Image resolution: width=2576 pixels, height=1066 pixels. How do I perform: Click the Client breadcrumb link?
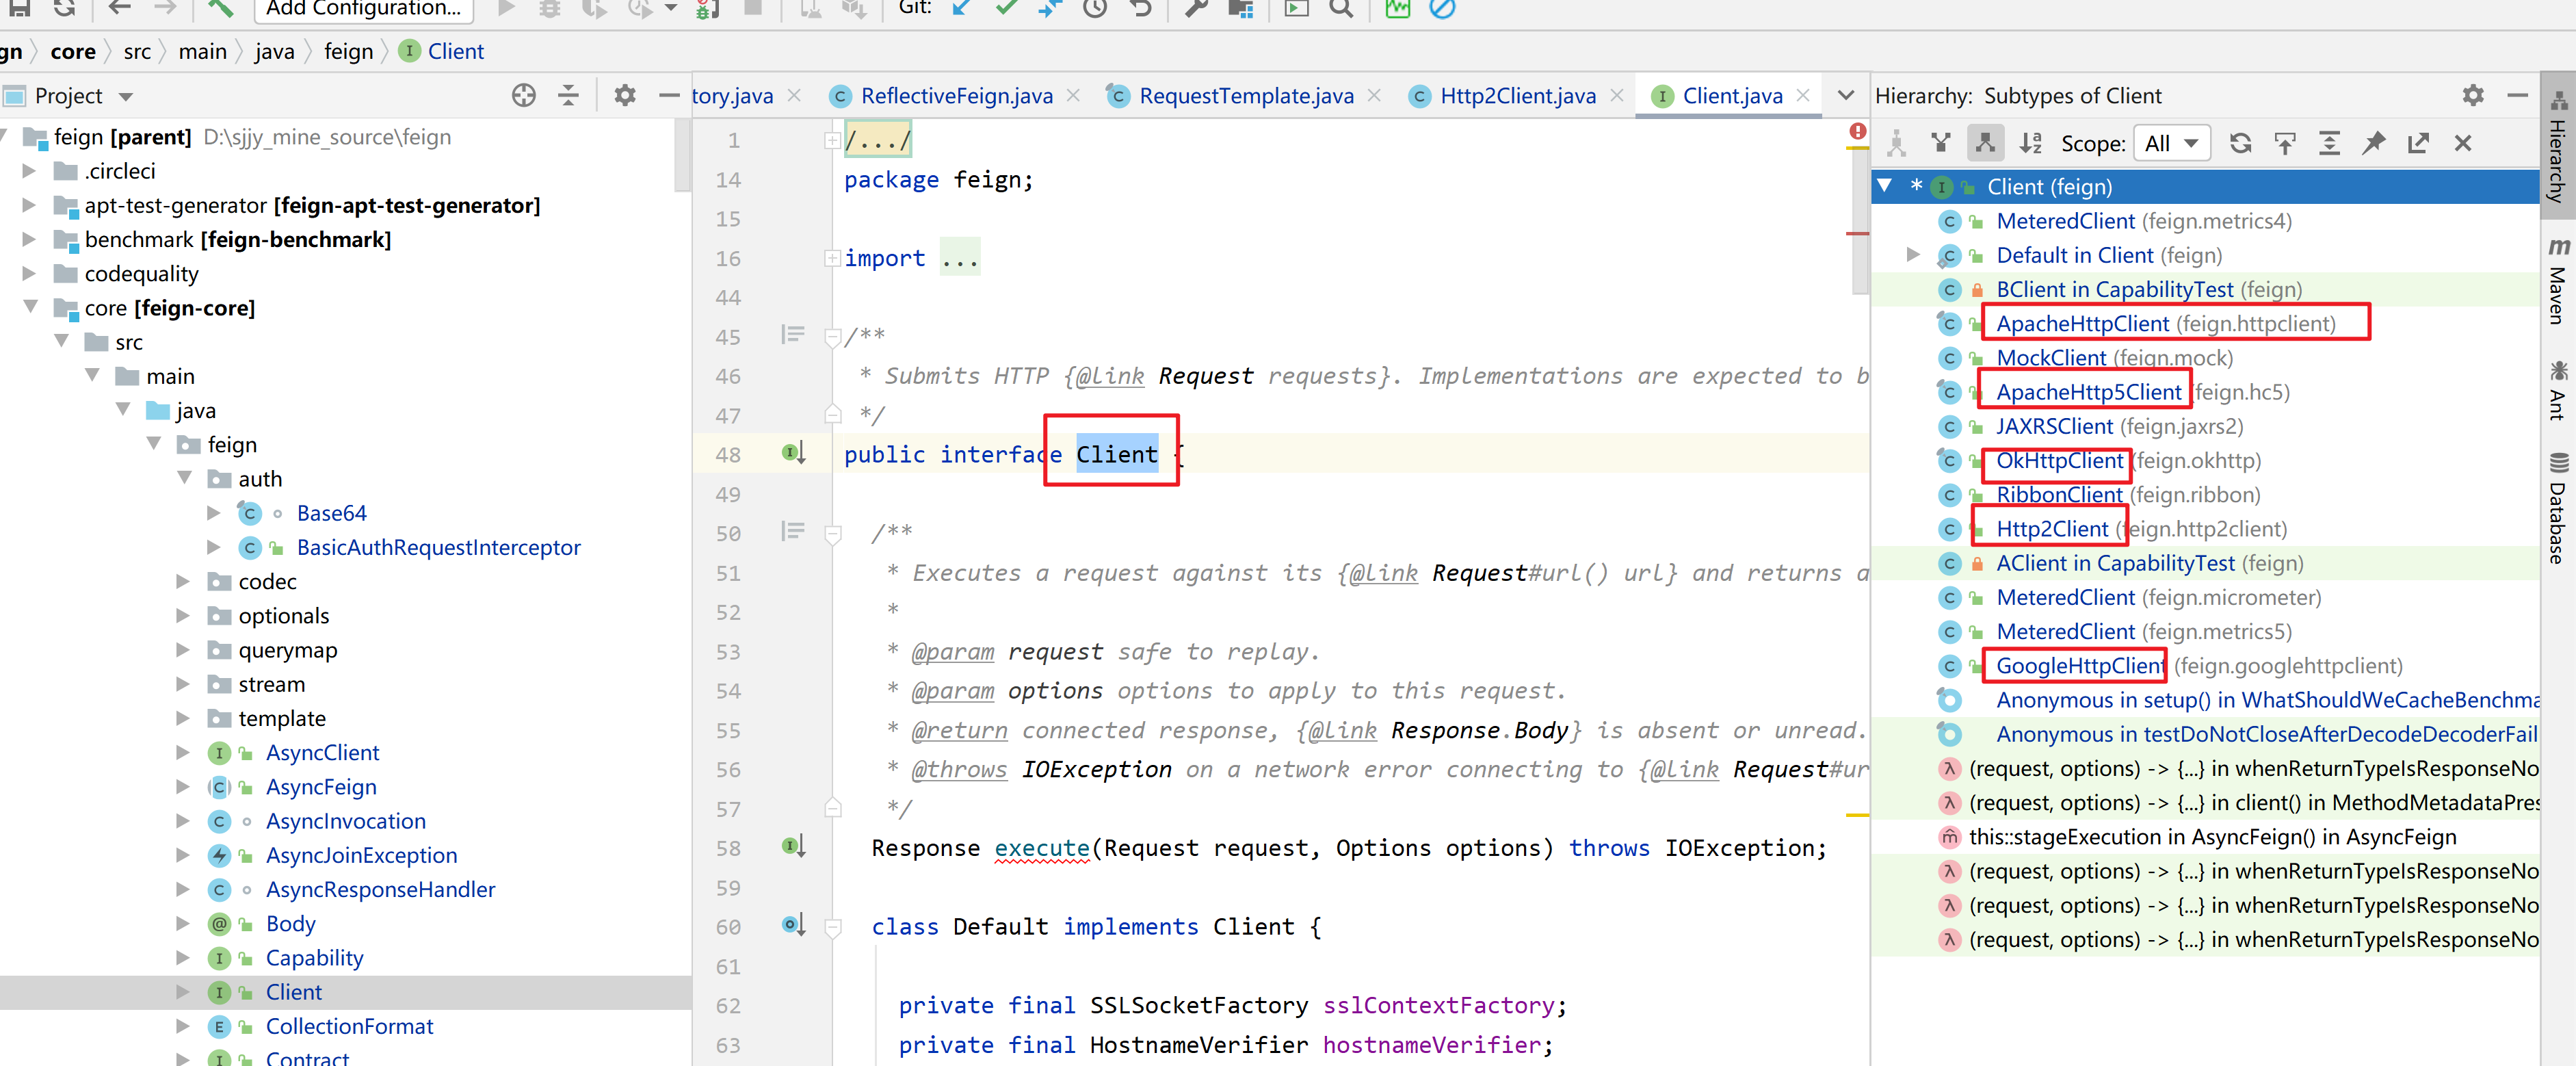point(455,51)
